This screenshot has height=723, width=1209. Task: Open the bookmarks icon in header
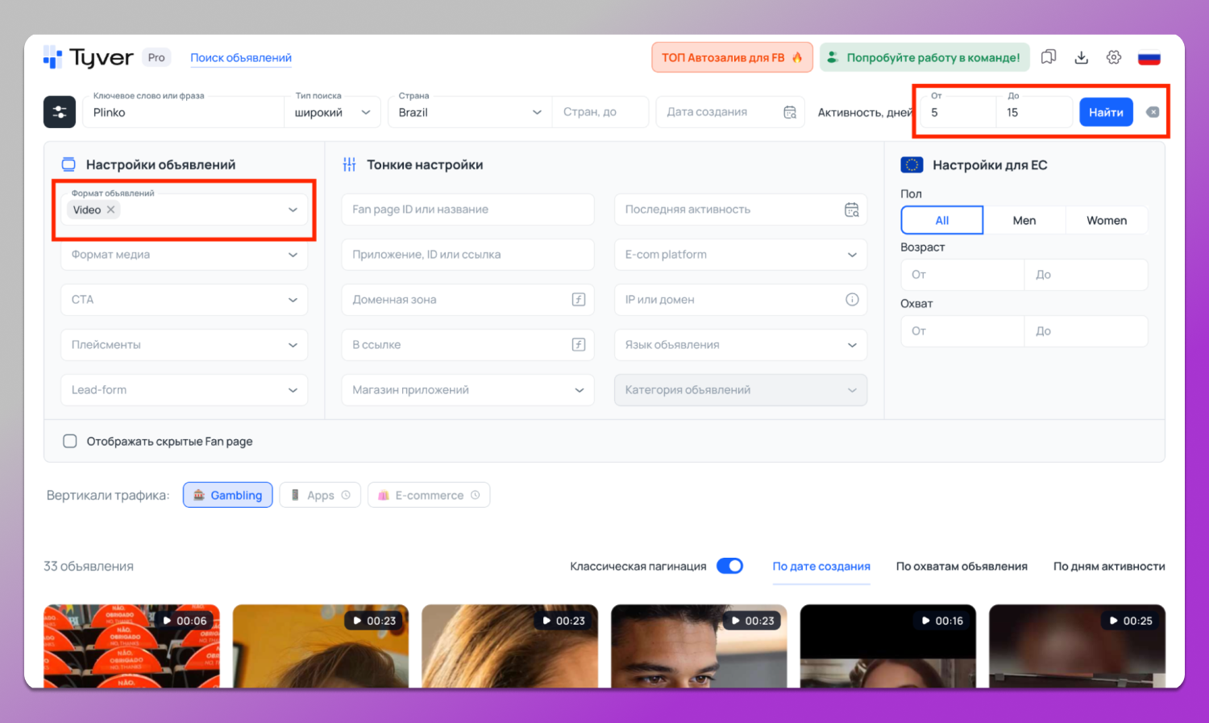(x=1049, y=57)
